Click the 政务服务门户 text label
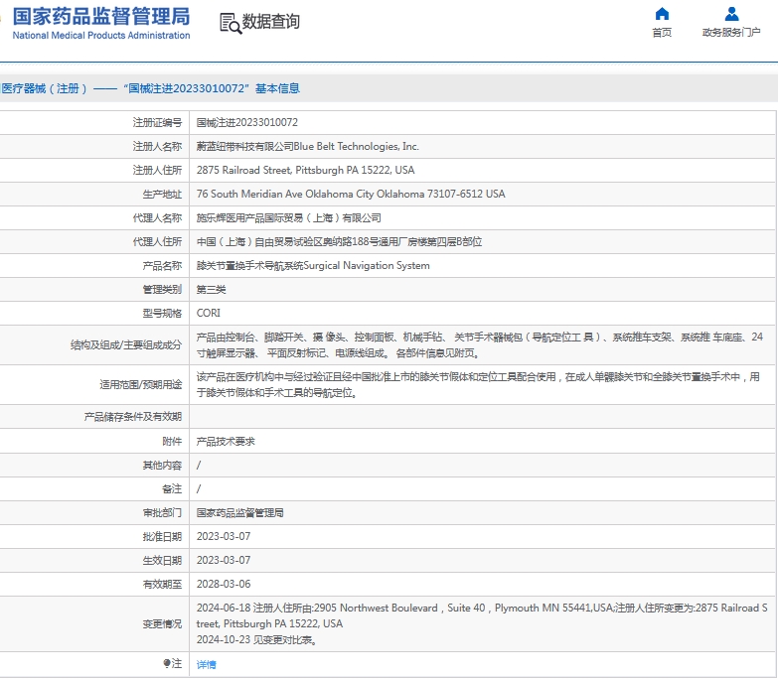This screenshot has width=778, height=679. (x=731, y=33)
